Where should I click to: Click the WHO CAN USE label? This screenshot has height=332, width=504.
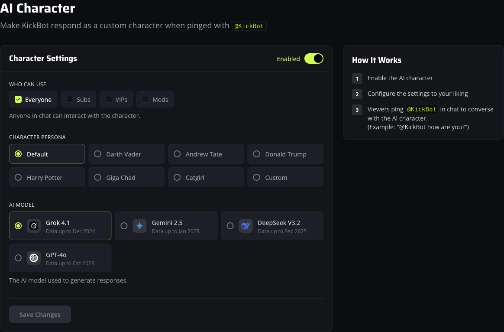[28, 84]
